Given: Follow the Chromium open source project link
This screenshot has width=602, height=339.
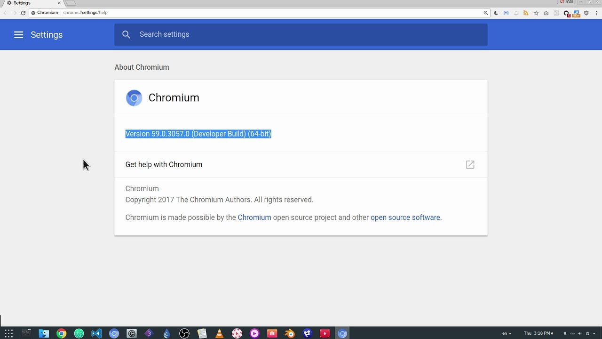Looking at the screenshot, I should click(x=254, y=218).
